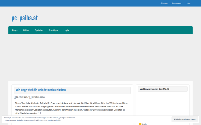Open author christian paiha link
The height and width of the screenshot is (125, 201).
pyautogui.click(x=38, y=97)
